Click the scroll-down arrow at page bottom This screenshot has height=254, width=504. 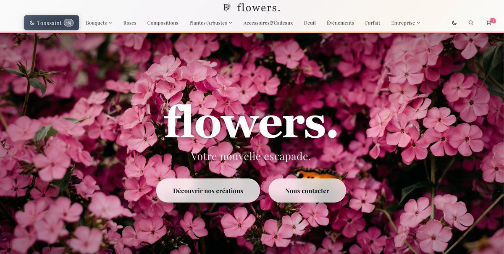point(263,249)
